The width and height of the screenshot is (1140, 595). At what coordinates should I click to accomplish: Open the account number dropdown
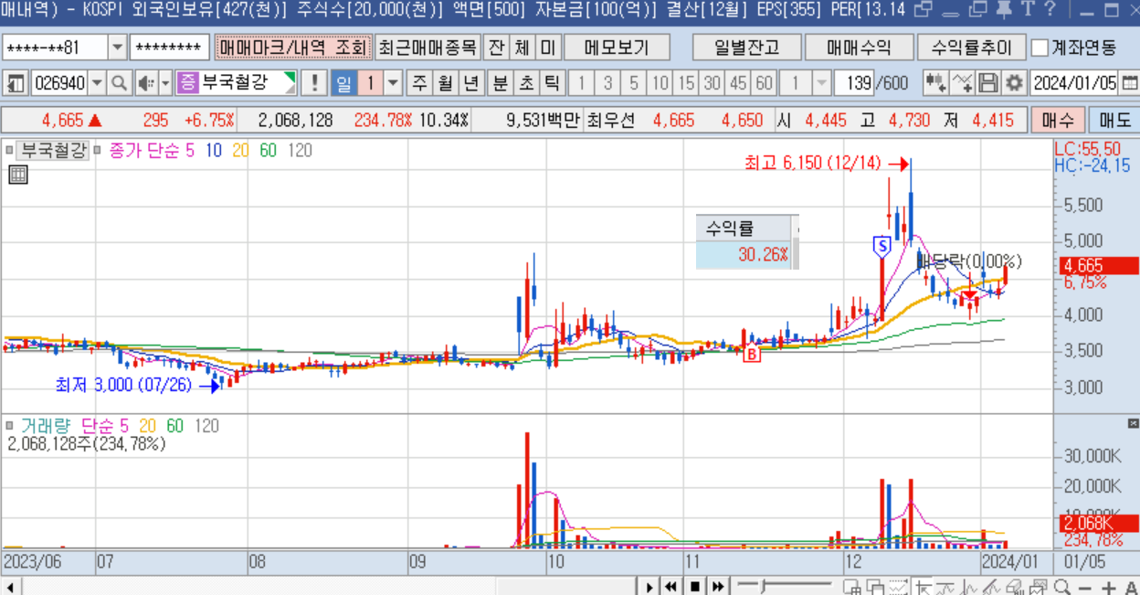pyautogui.click(x=120, y=47)
